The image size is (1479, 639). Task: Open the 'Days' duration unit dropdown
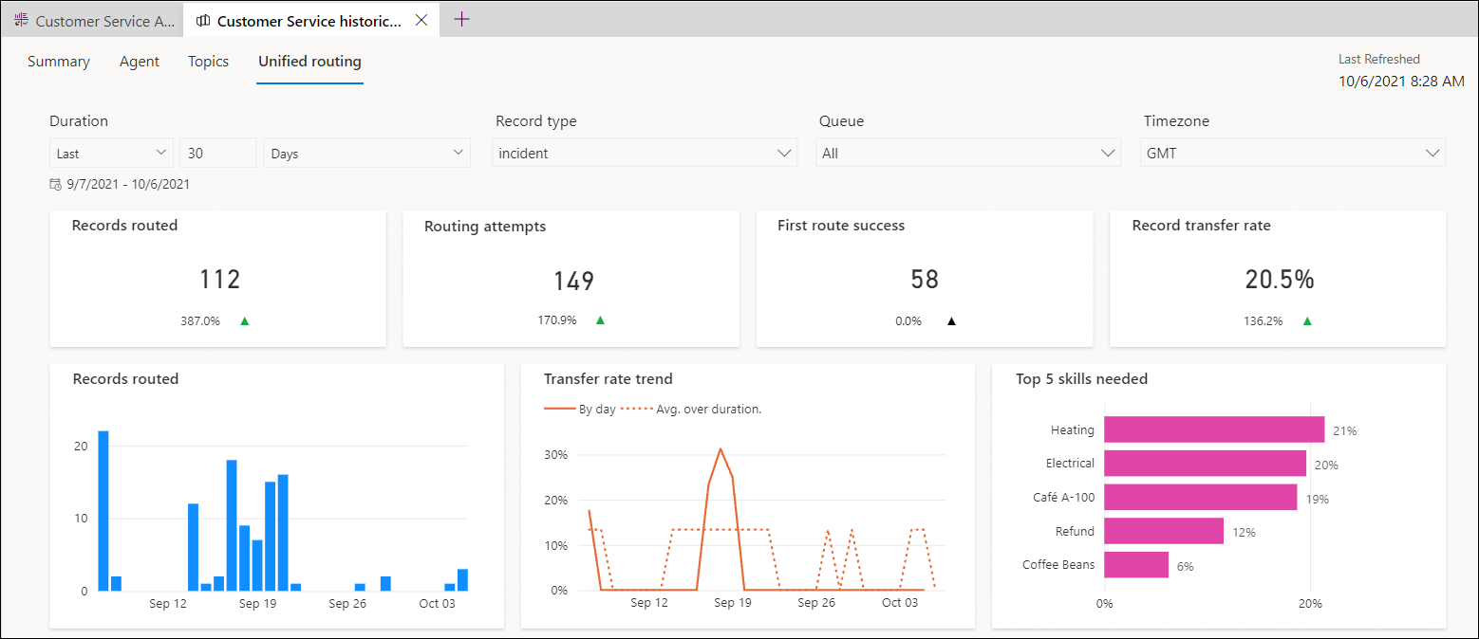[x=366, y=153]
